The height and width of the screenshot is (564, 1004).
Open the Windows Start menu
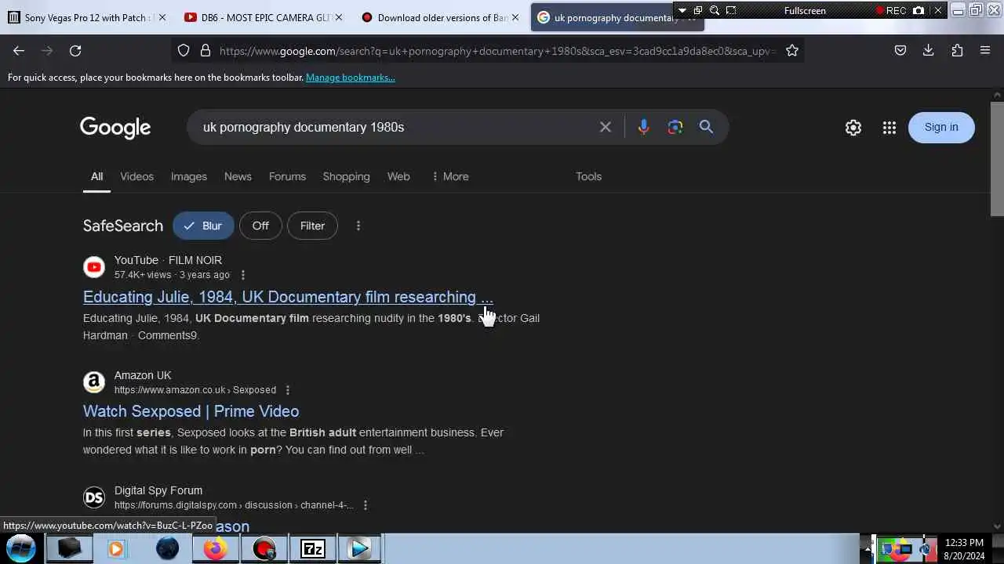[21, 548]
